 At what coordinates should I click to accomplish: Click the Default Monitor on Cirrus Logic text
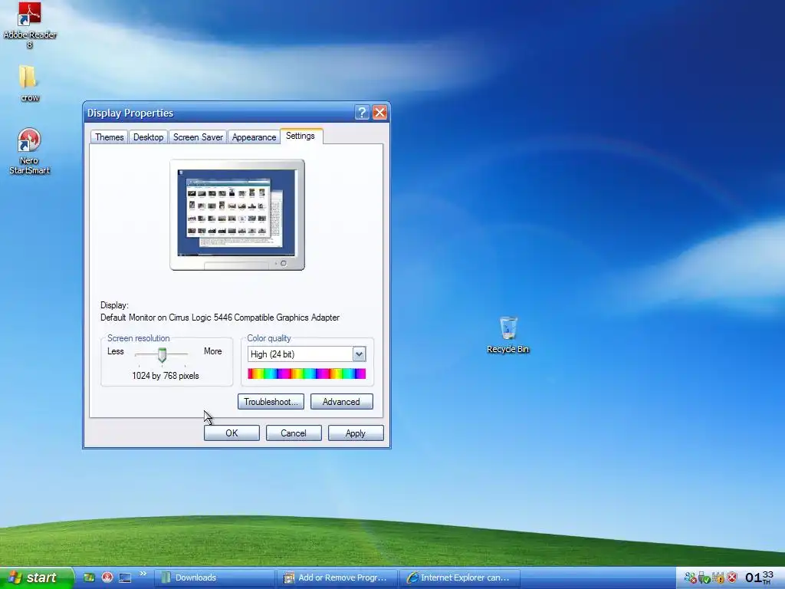[x=220, y=318]
